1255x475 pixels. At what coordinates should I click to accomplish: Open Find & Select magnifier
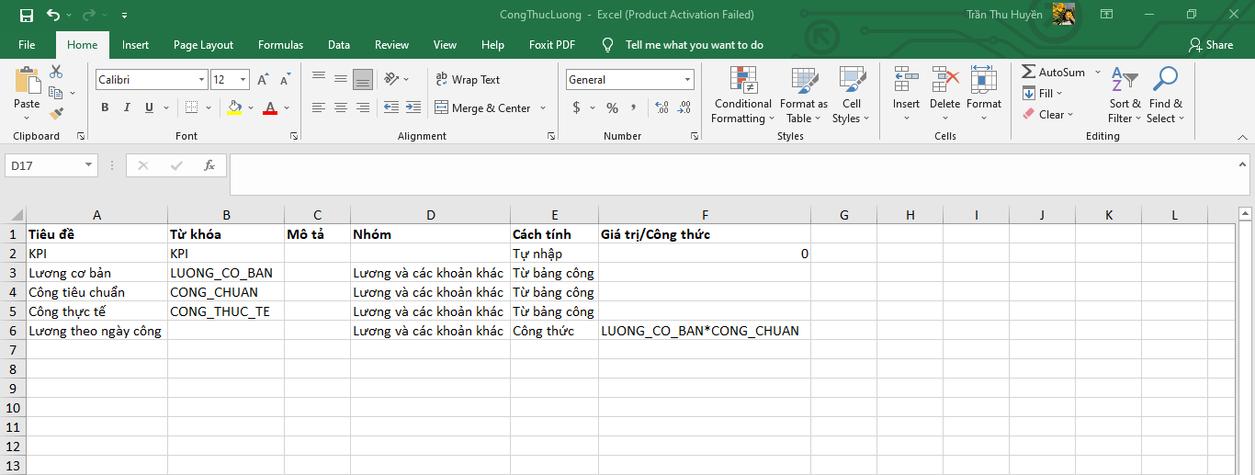[x=1165, y=96]
